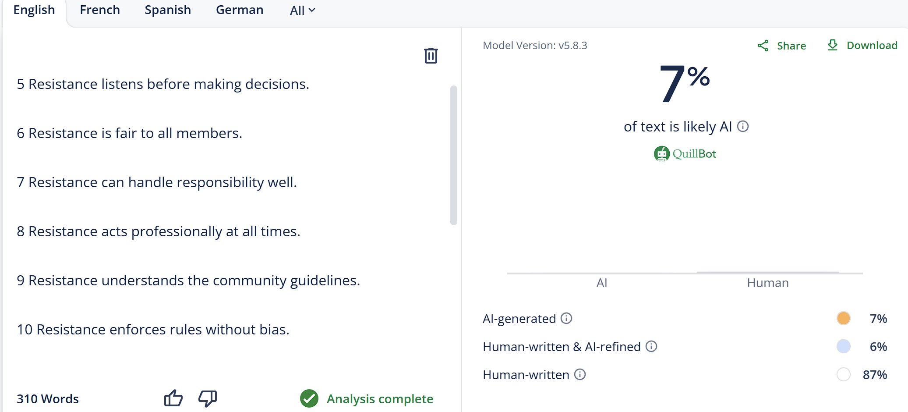Click the QuillBot logo

685,154
